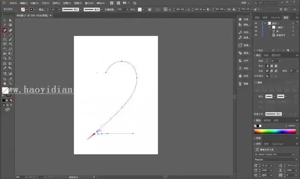
Task: Select the Column Graph tool
Action: click(x=10, y=74)
